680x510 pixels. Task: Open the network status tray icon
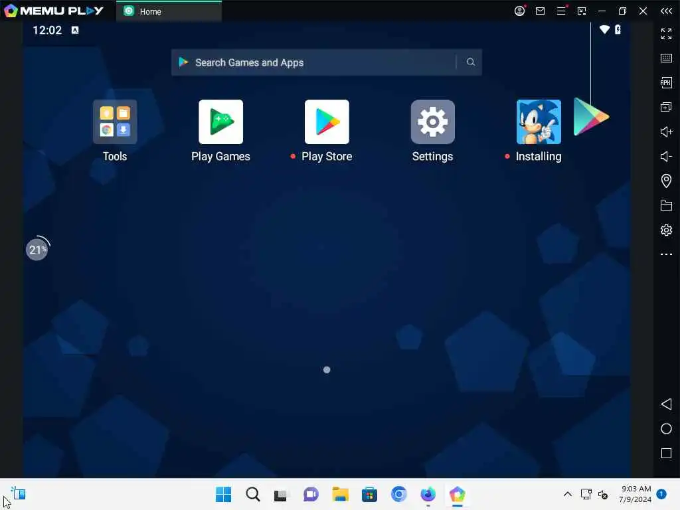586,494
